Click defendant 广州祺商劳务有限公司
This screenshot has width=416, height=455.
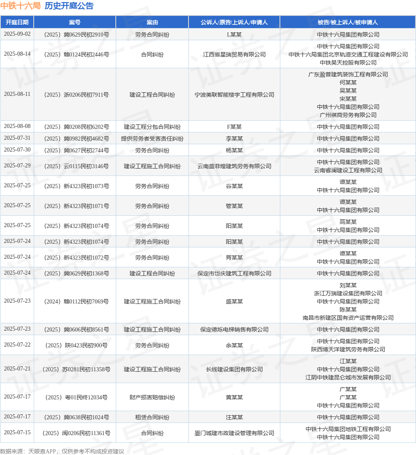[x=348, y=115]
